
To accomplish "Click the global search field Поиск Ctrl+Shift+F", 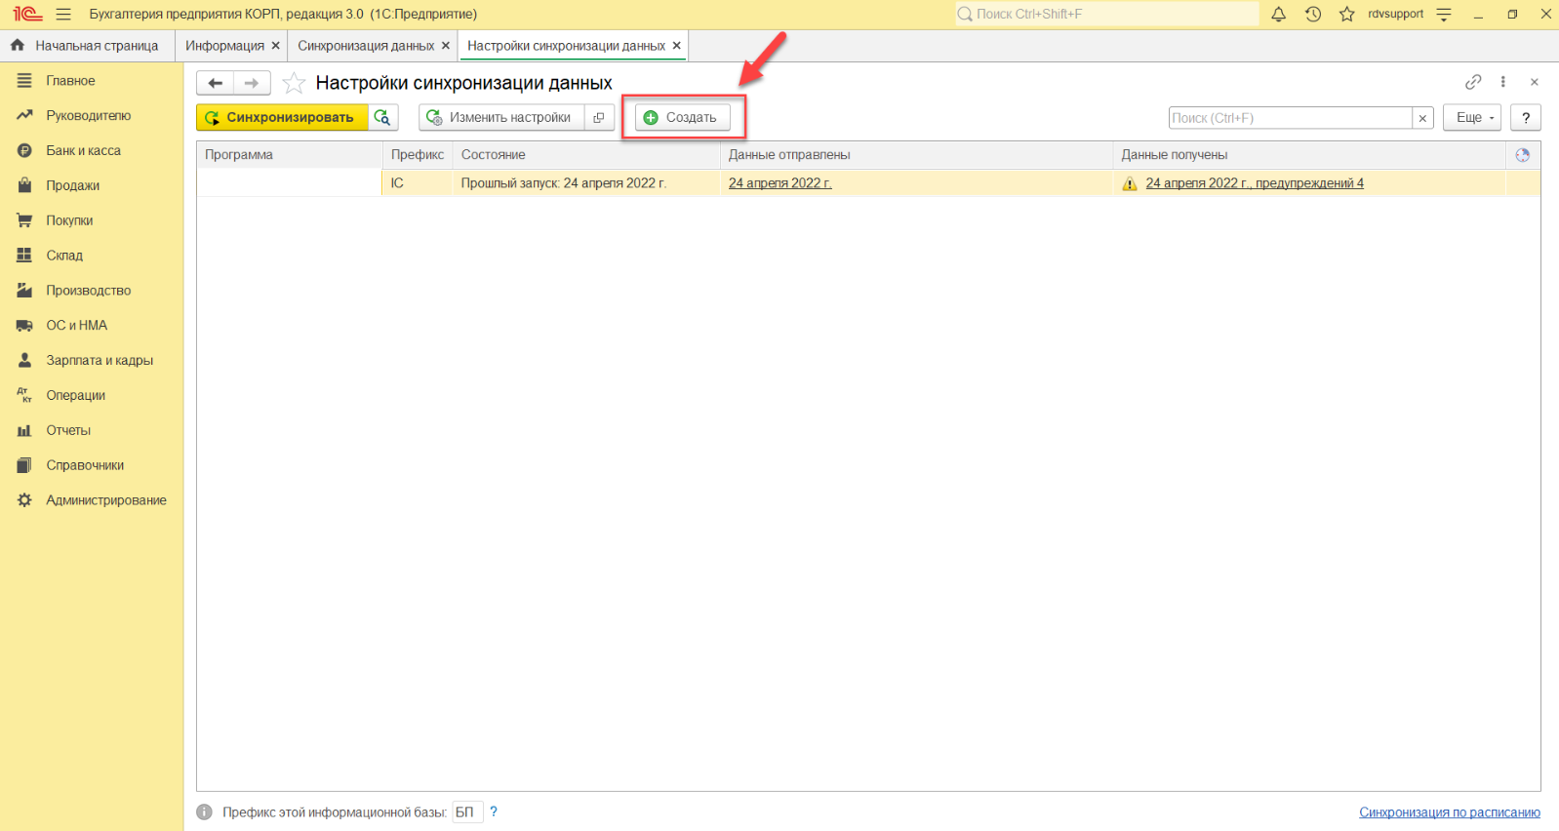I will [1106, 14].
